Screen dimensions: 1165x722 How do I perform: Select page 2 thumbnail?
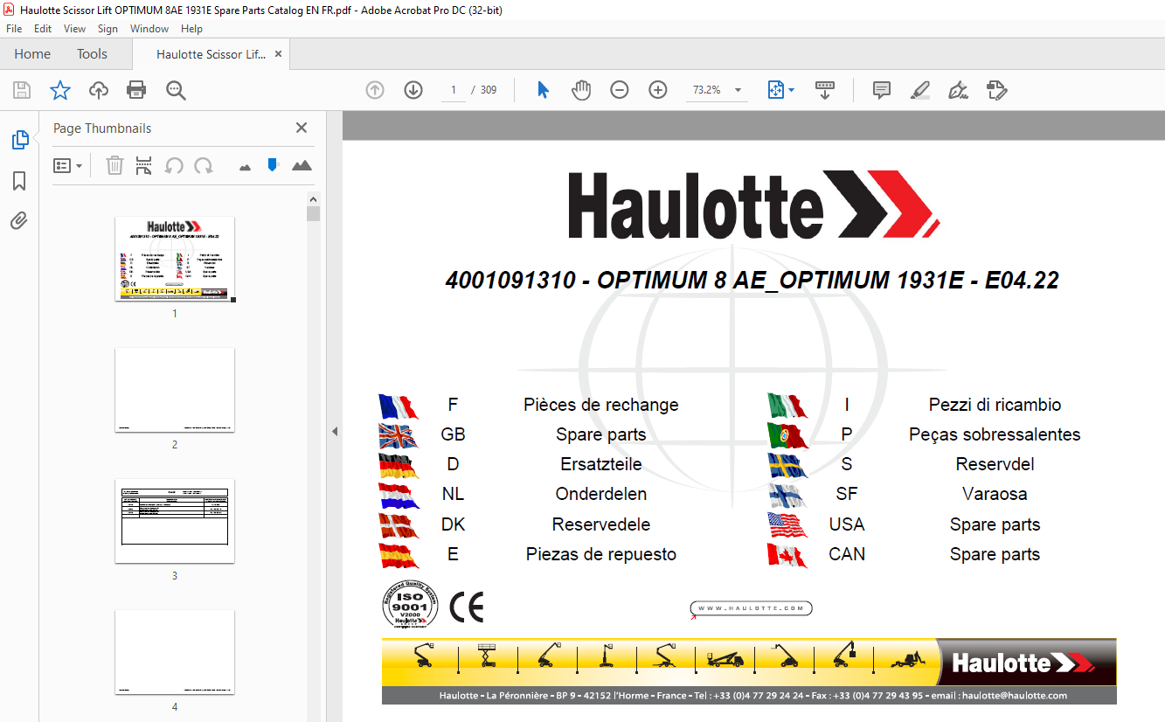point(175,390)
